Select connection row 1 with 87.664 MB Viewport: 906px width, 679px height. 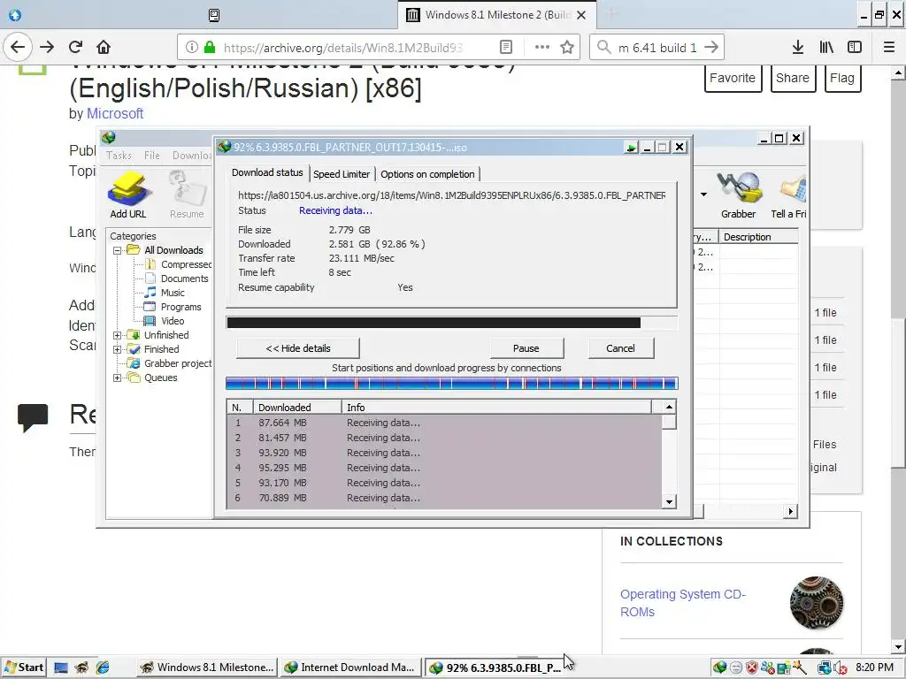click(444, 423)
